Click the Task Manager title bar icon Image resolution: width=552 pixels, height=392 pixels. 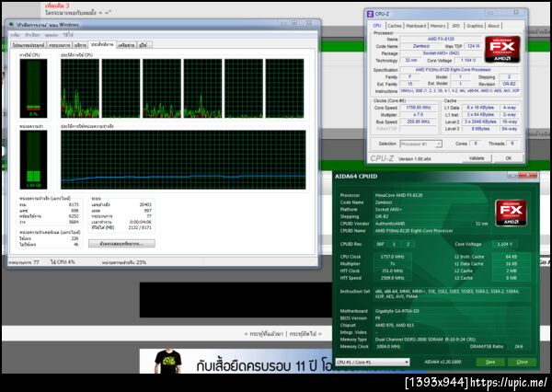[x=12, y=25]
